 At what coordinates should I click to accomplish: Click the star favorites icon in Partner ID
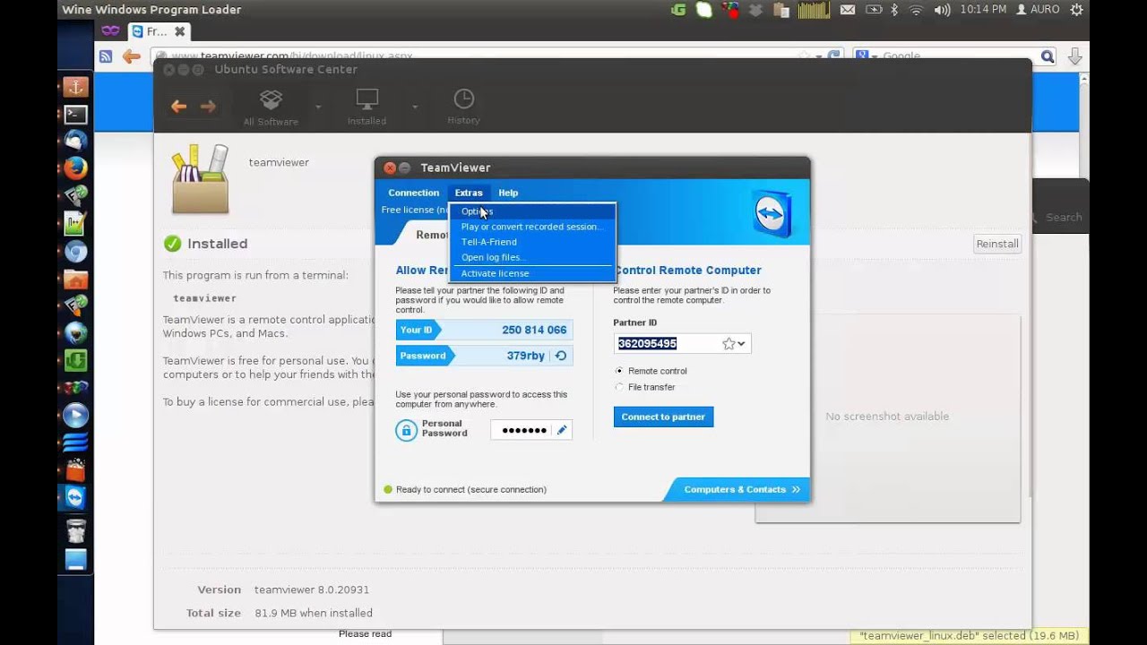pos(729,343)
